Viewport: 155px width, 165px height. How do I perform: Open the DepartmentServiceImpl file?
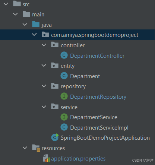99,128
